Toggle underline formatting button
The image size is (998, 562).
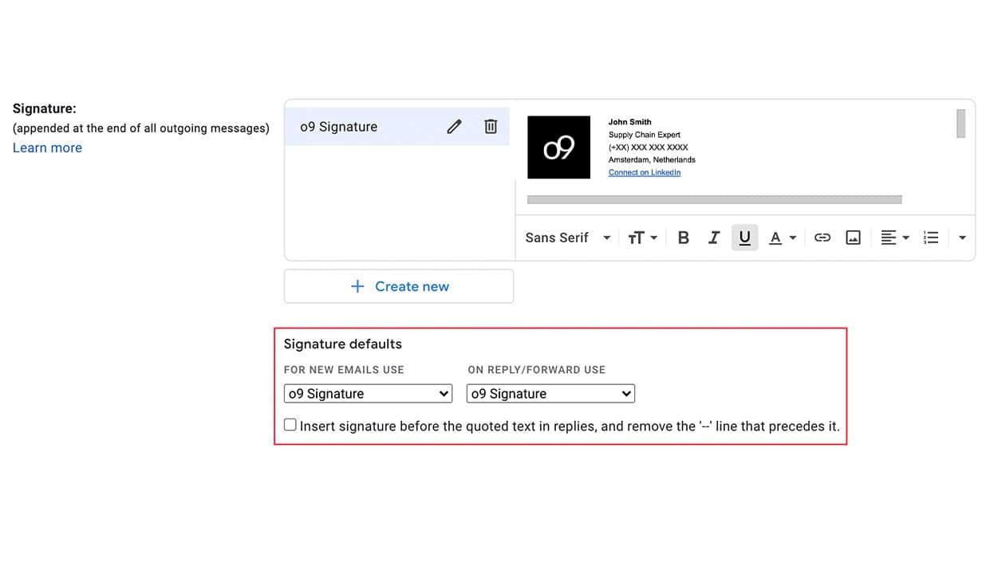click(744, 238)
